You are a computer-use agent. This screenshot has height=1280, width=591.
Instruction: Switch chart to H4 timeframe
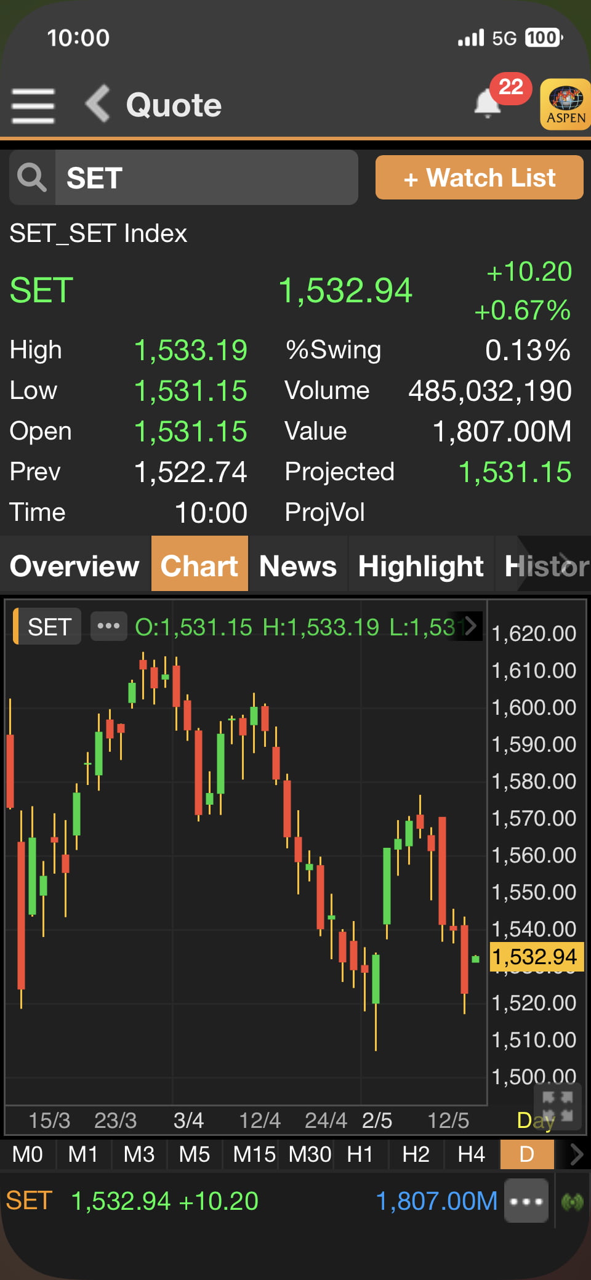(471, 1154)
